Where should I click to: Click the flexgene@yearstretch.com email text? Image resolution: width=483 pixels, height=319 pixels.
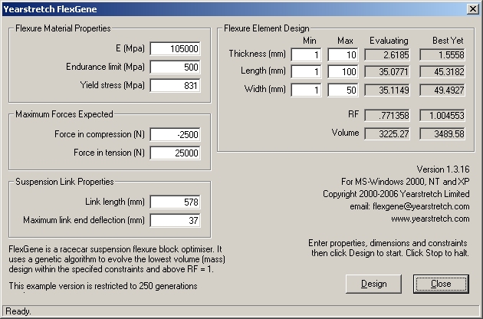pos(421,206)
